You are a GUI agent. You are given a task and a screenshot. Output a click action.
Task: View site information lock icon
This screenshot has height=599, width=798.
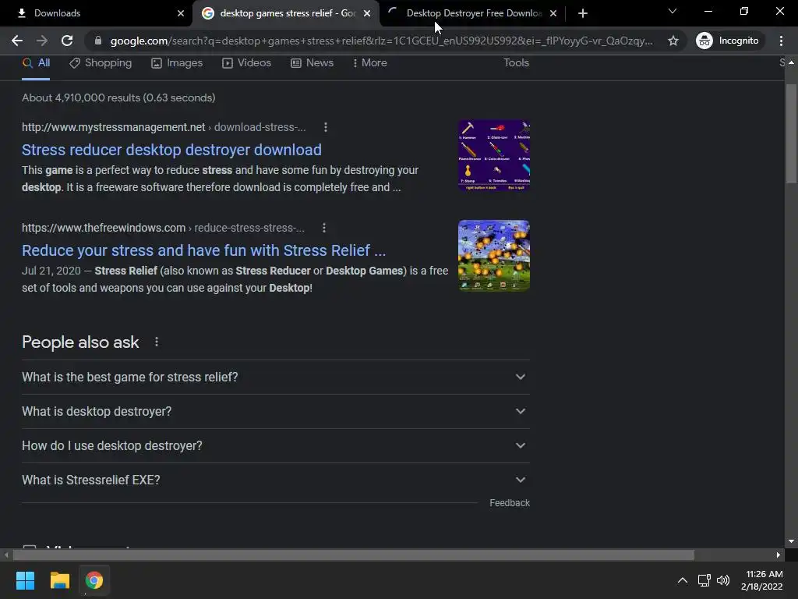98,41
